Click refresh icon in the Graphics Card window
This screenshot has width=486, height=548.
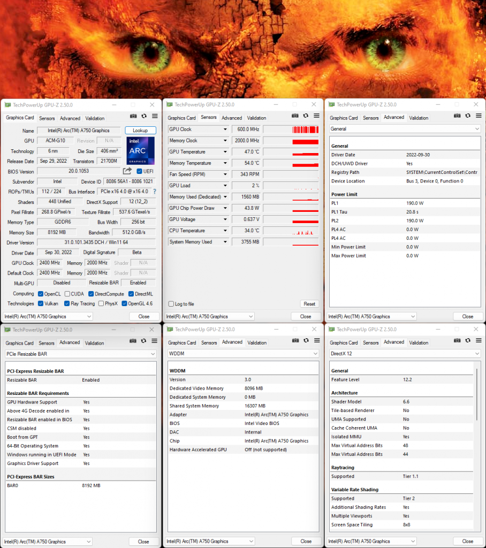pyautogui.click(x=144, y=116)
